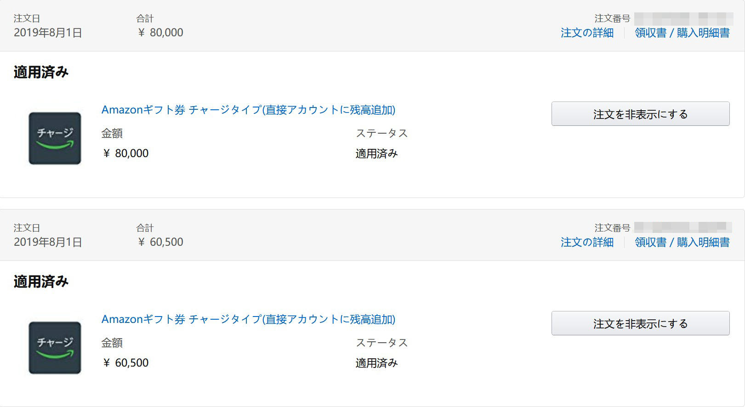
Task: Click the bold 適用済み heading of ¥80,000 order
Action: (x=41, y=73)
